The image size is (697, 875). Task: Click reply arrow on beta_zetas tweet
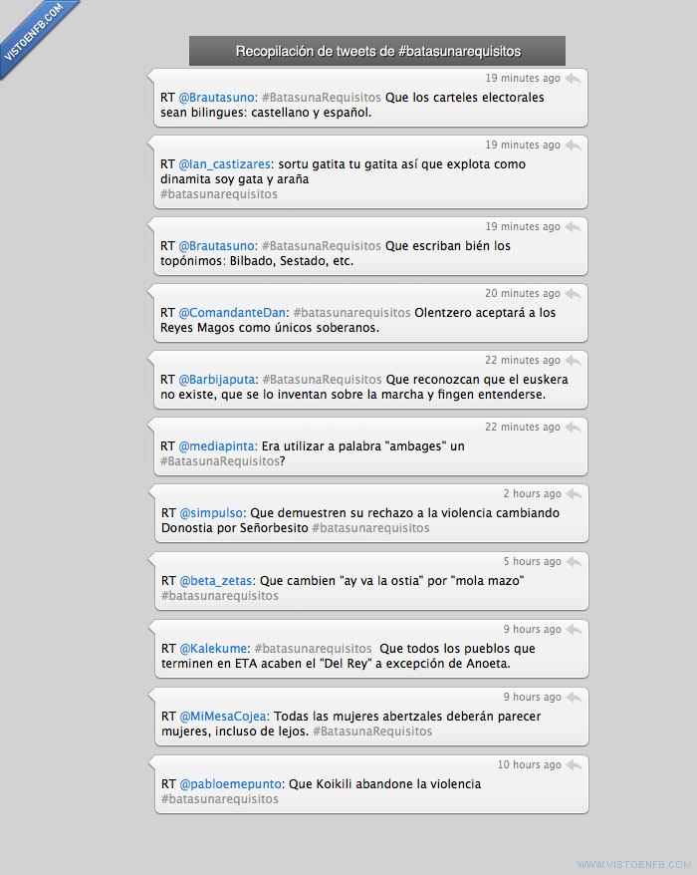point(574,562)
